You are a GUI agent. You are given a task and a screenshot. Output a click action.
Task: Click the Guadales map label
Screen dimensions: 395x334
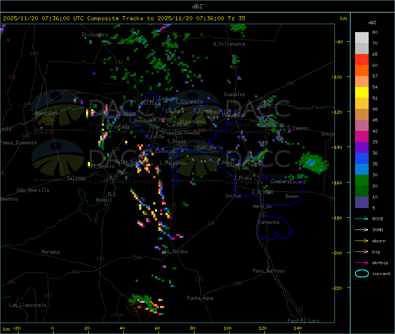(x=234, y=94)
